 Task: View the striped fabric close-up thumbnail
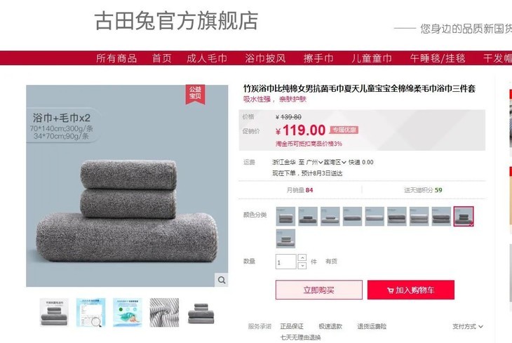coord(164,312)
